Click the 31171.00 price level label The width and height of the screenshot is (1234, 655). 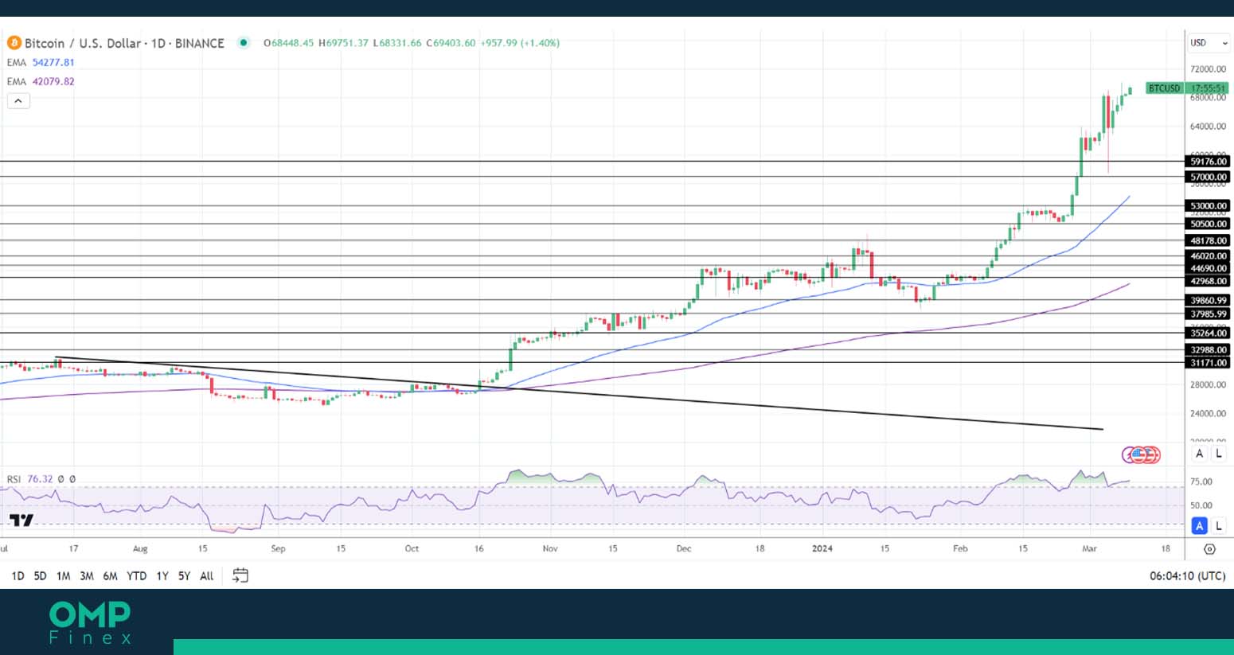(1208, 363)
